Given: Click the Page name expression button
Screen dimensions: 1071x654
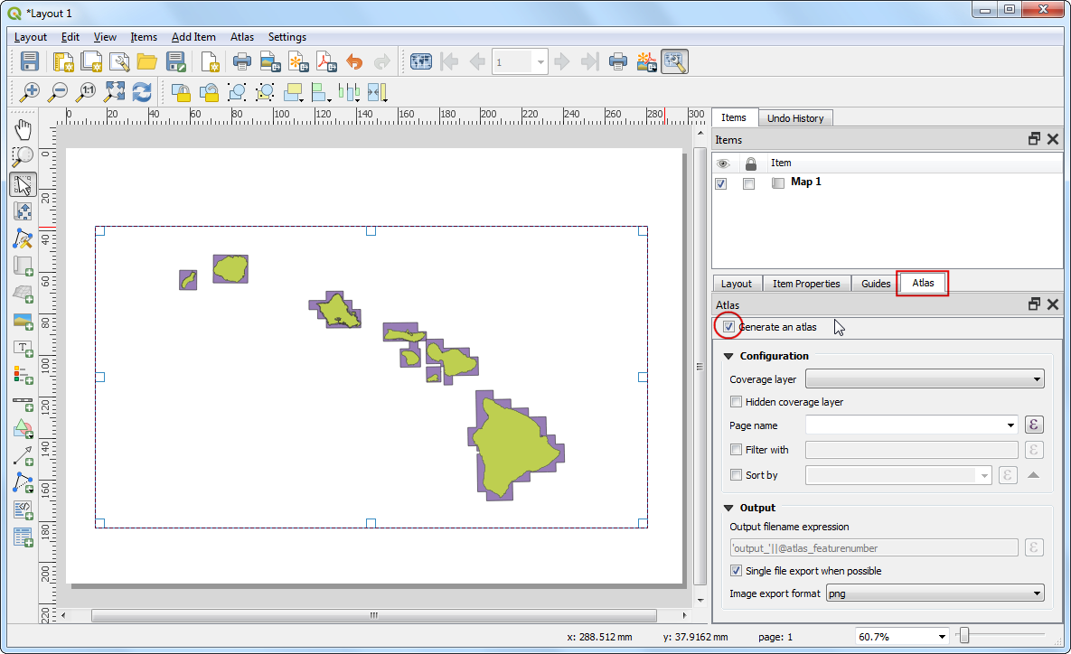Looking at the screenshot, I should coord(1035,425).
